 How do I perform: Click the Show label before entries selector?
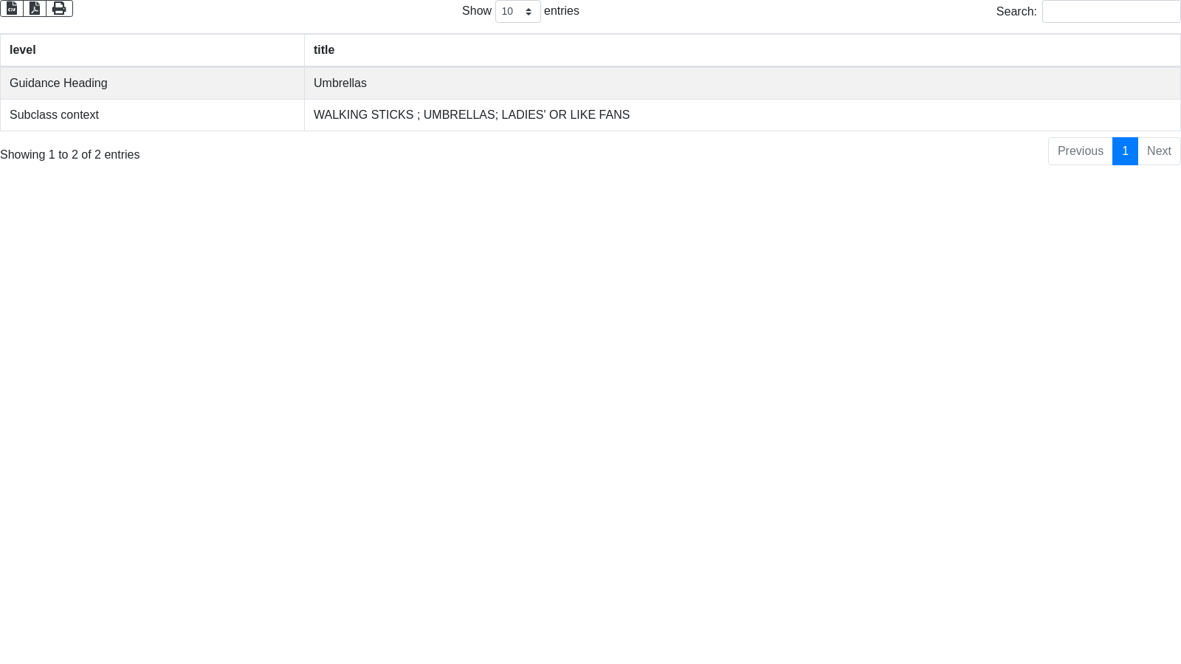point(477,11)
